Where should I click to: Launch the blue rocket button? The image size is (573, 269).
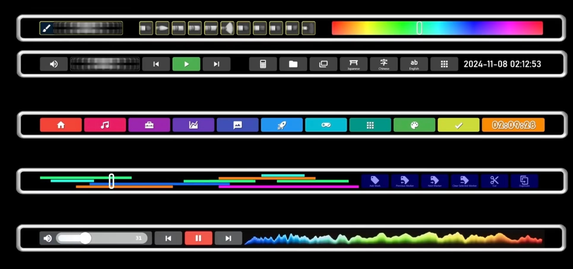282,125
